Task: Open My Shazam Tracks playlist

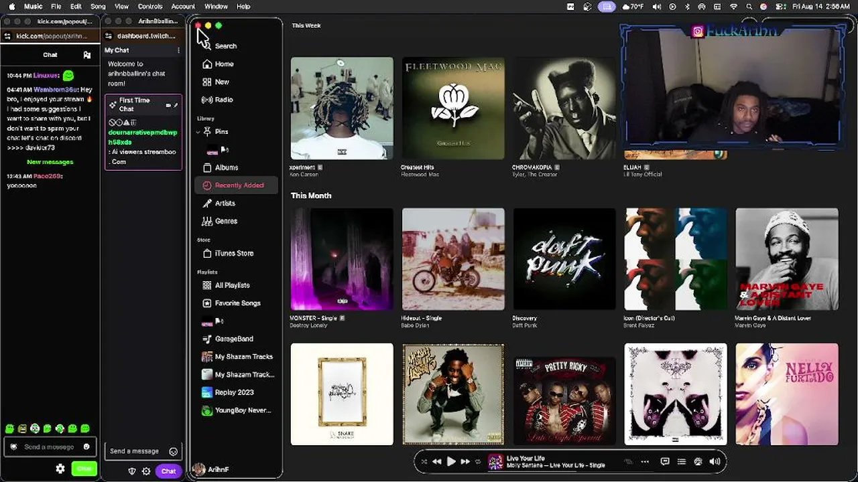Action: (237, 357)
